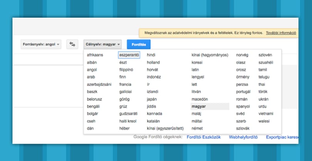Select arab language
The width and height of the screenshot is (312, 161).
coord(91,77)
